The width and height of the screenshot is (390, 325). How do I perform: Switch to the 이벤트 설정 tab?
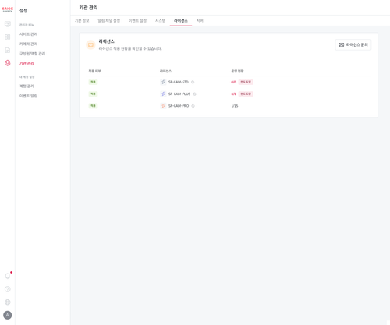click(137, 21)
